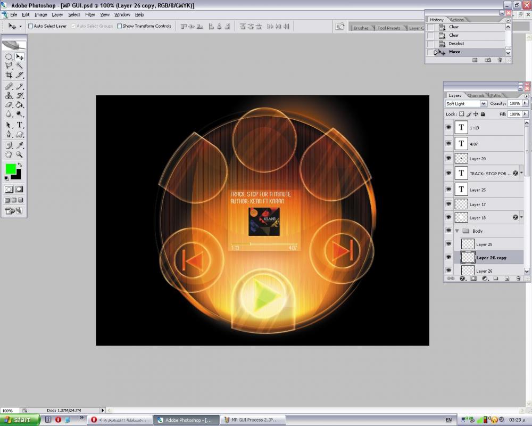This screenshot has width=532, height=426.
Task: Switch to the Paths tab
Action: [495, 95]
